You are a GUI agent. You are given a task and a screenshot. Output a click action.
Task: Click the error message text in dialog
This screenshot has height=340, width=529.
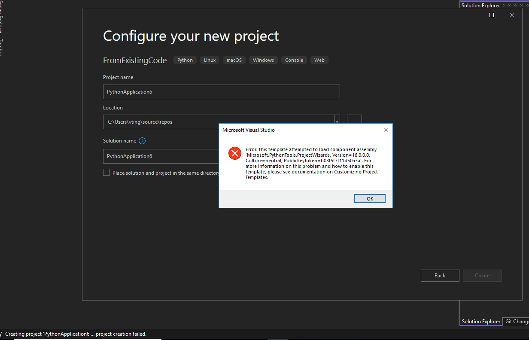(x=312, y=164)
